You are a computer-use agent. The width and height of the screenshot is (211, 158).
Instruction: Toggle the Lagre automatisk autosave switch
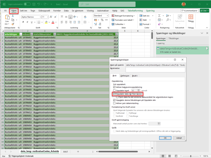pos(27,4)
